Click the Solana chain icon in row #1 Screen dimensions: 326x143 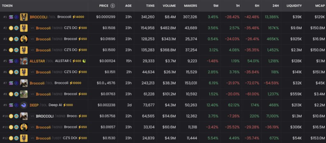tap(11, 17)
